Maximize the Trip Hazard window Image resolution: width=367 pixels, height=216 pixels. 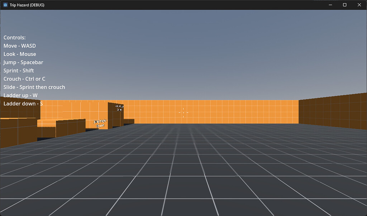344,5
